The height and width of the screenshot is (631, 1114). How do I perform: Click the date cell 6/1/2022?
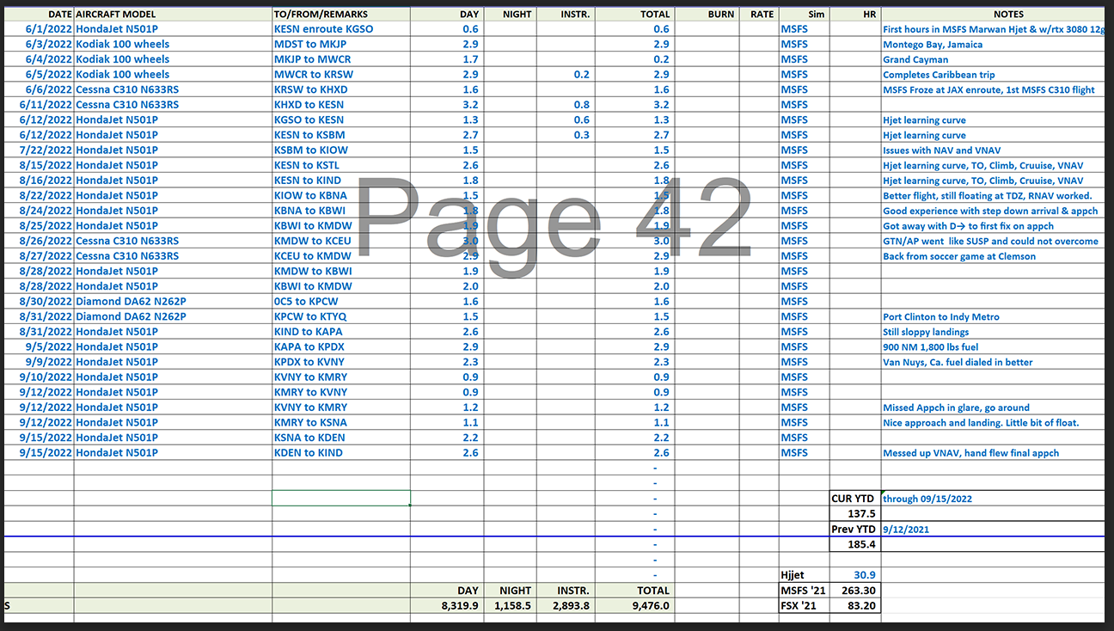coord(39,28)
